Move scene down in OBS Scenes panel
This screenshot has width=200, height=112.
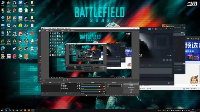point(49,93)
